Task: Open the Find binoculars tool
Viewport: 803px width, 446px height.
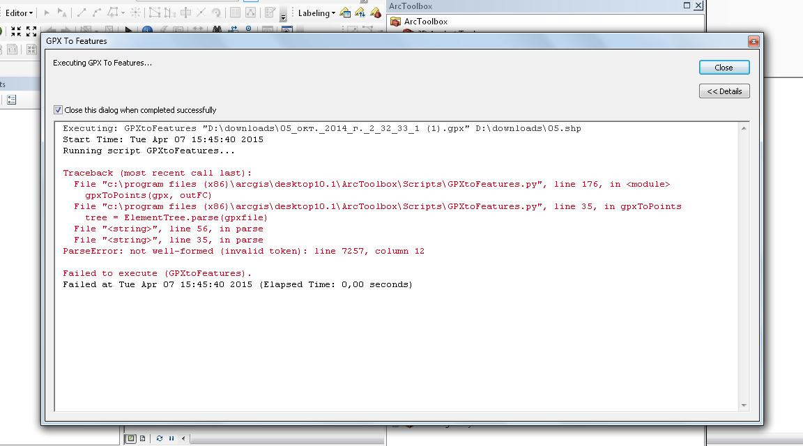Action: click(217, 30)
